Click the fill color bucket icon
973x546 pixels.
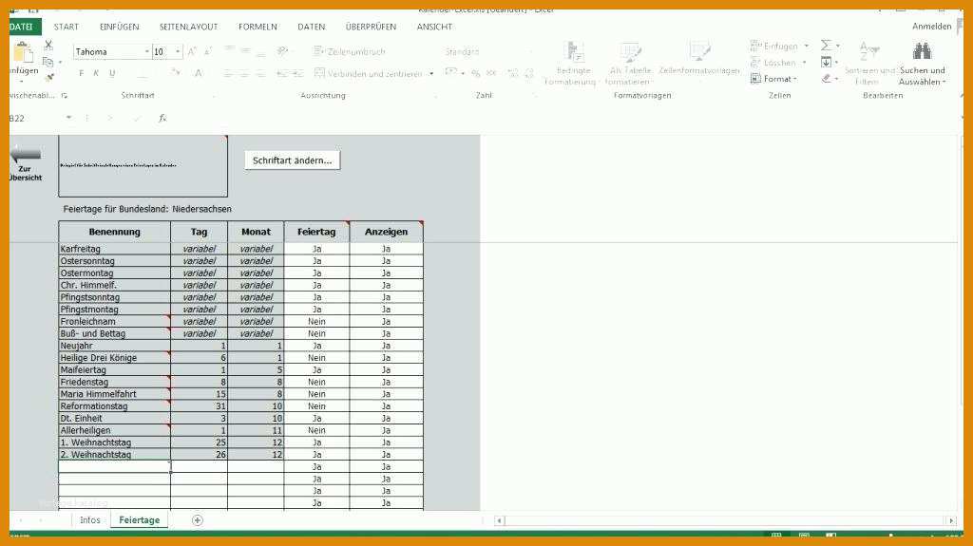click(176, 73)
